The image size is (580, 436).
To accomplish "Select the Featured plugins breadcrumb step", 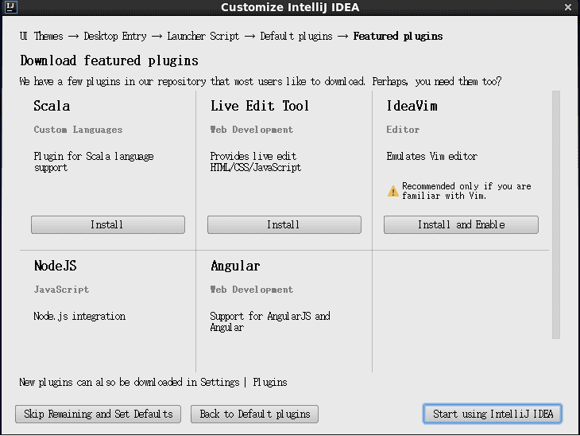I will pos(398,37).
